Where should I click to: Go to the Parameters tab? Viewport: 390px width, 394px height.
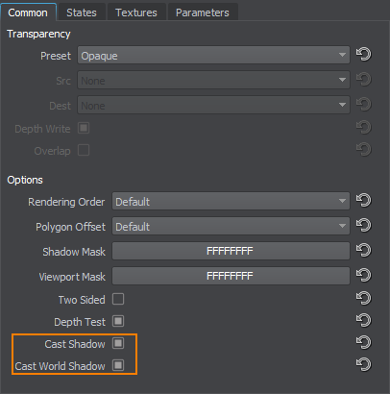click(x=203, y=12)
